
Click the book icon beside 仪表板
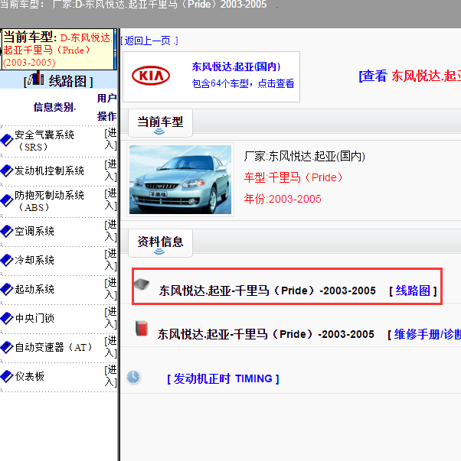[x=6, y=376]
